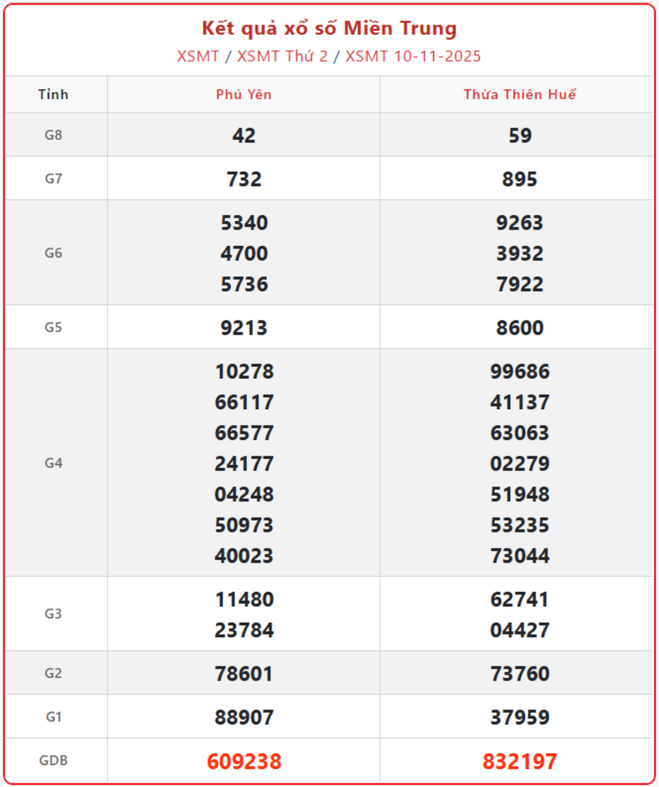Click Thừa Thiên Huế G1 number 37959

coord(520,717)
